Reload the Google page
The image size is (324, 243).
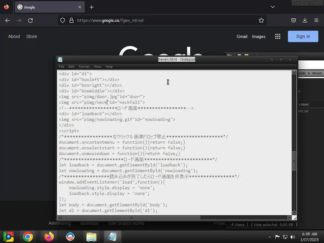30,21
